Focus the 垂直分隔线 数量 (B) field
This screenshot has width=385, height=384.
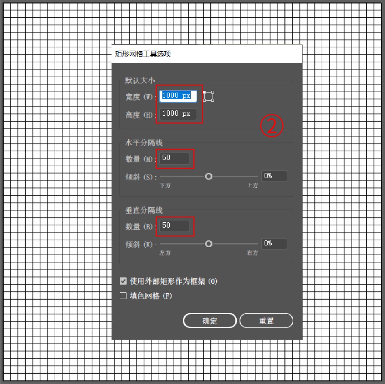(x=174, y=226)
